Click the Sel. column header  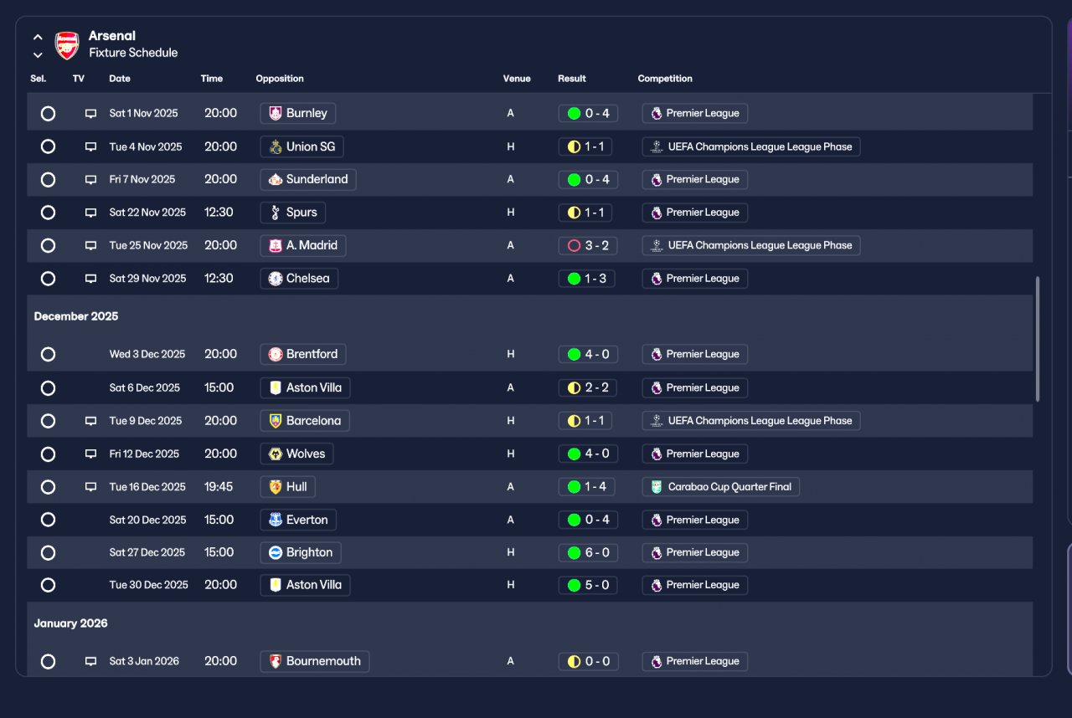[x=39, y=79]
